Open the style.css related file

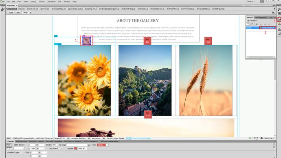click(22, 9)
